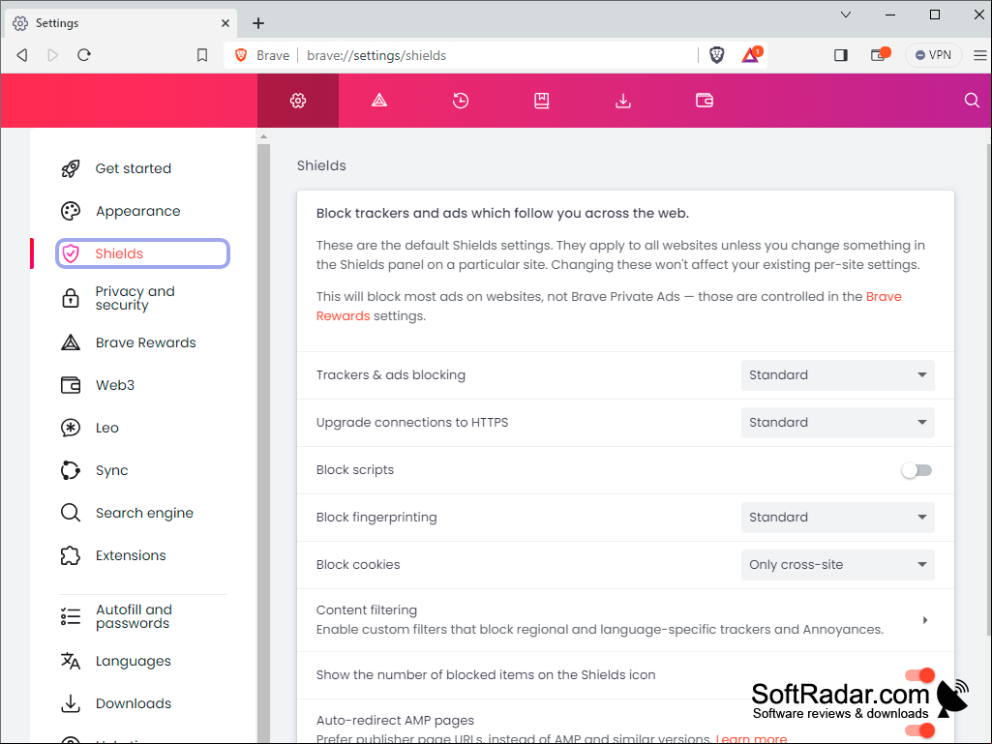Open Downloads settings in the sidebar

142,703
